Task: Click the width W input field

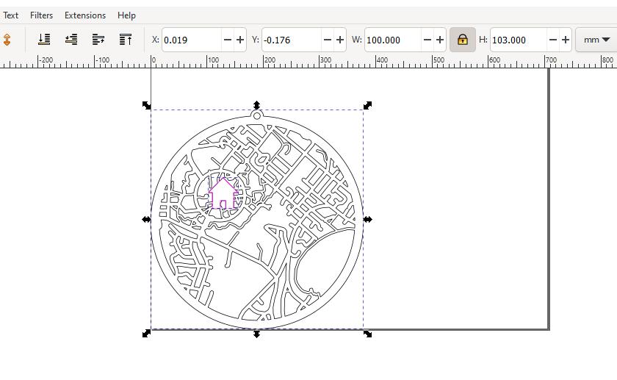Action: click(x=393, y=40)
